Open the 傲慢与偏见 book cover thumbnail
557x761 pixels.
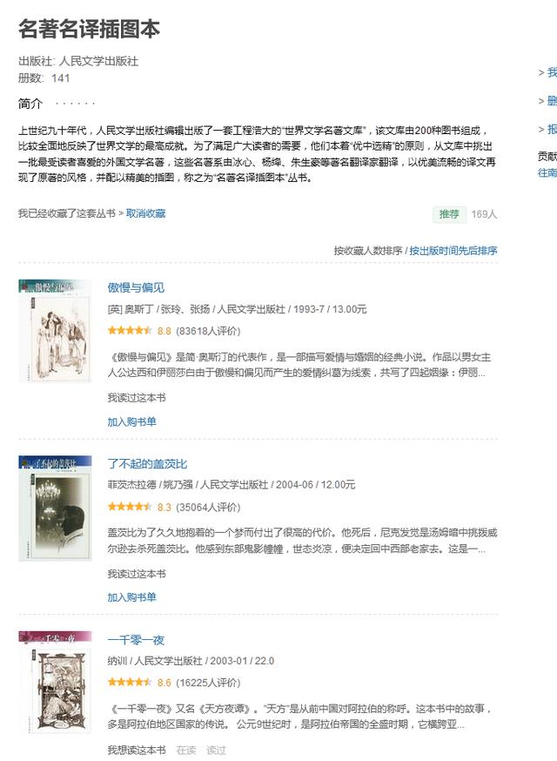(55, 331)
